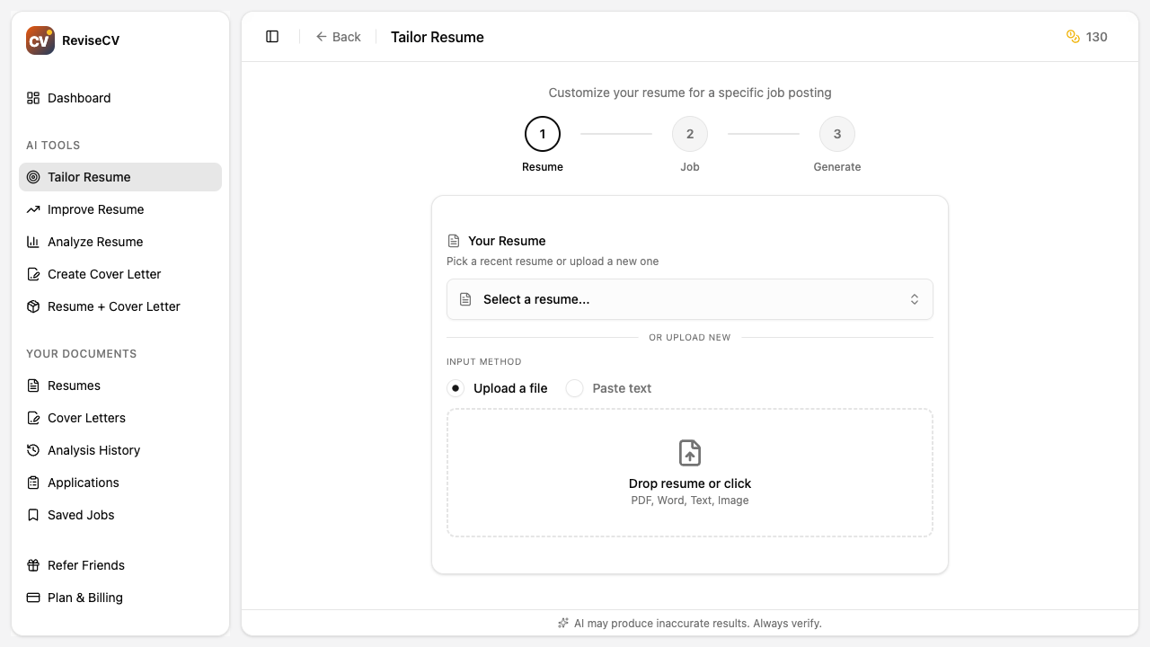Go to the Generate step
The image size is (1150, 647).
(x=837, y=133)
